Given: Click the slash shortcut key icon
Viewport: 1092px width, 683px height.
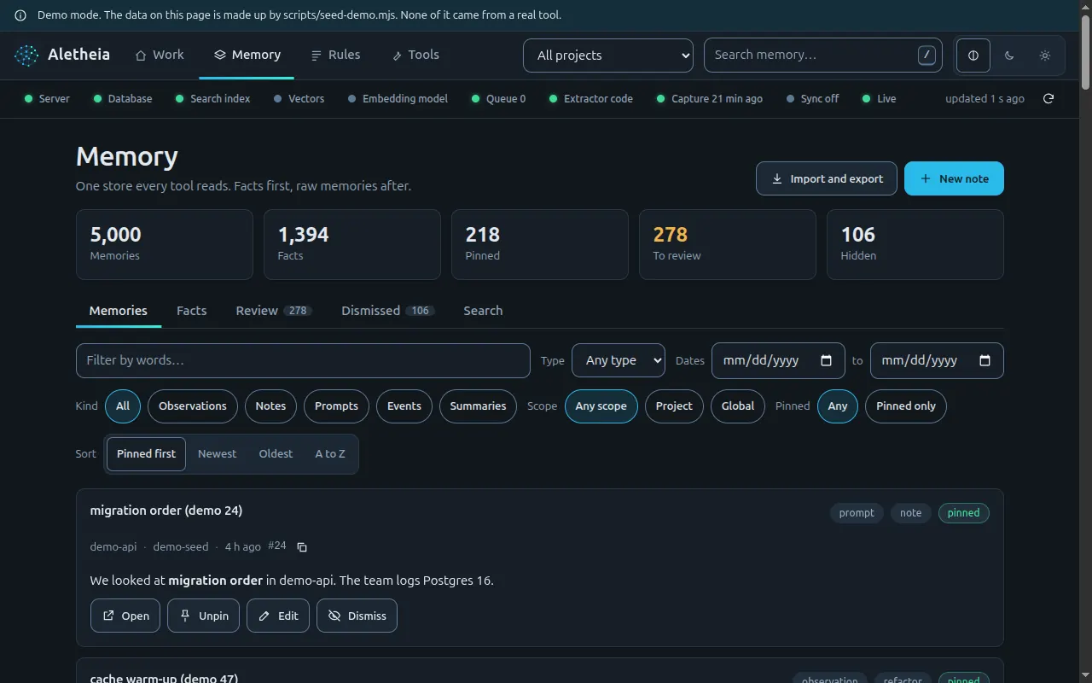Looking at the screenshot, I should pyautogui.click(x=926, y=55).
